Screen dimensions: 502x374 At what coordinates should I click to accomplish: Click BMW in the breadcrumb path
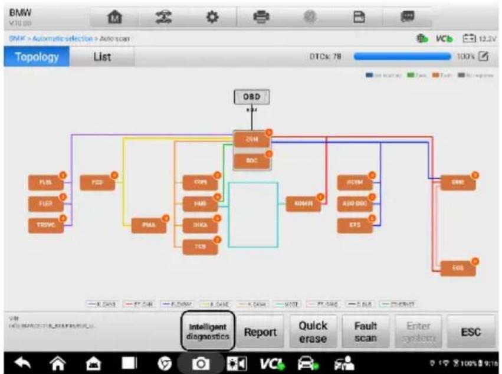click(17, 39)
